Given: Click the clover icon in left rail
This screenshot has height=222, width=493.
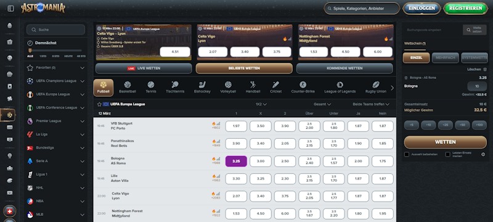Looking at the screenshot, I should pyautogui.click(x=10, y=99).
